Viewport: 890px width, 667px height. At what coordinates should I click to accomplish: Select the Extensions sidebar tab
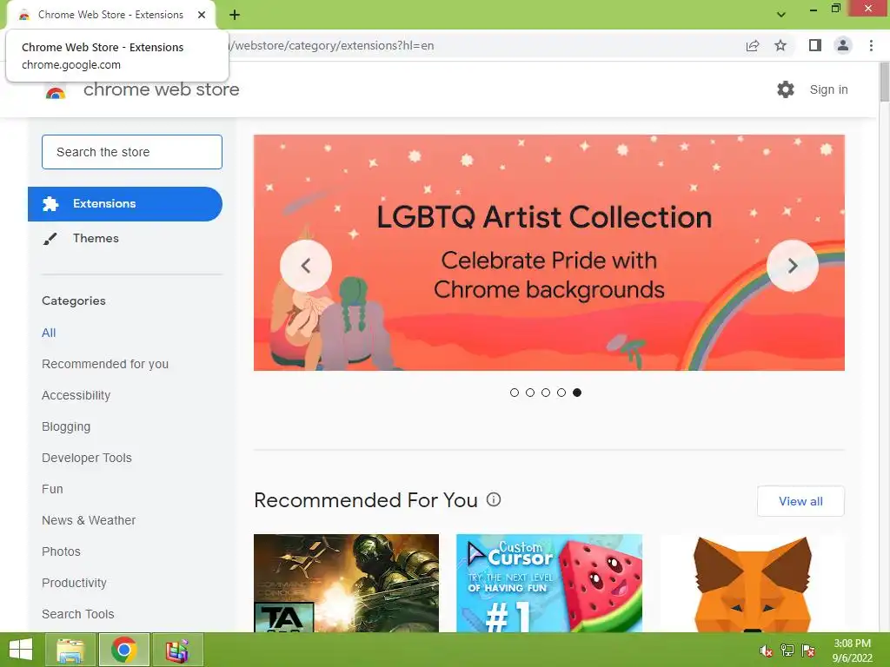pyautogui.click(x=125, y=203)
